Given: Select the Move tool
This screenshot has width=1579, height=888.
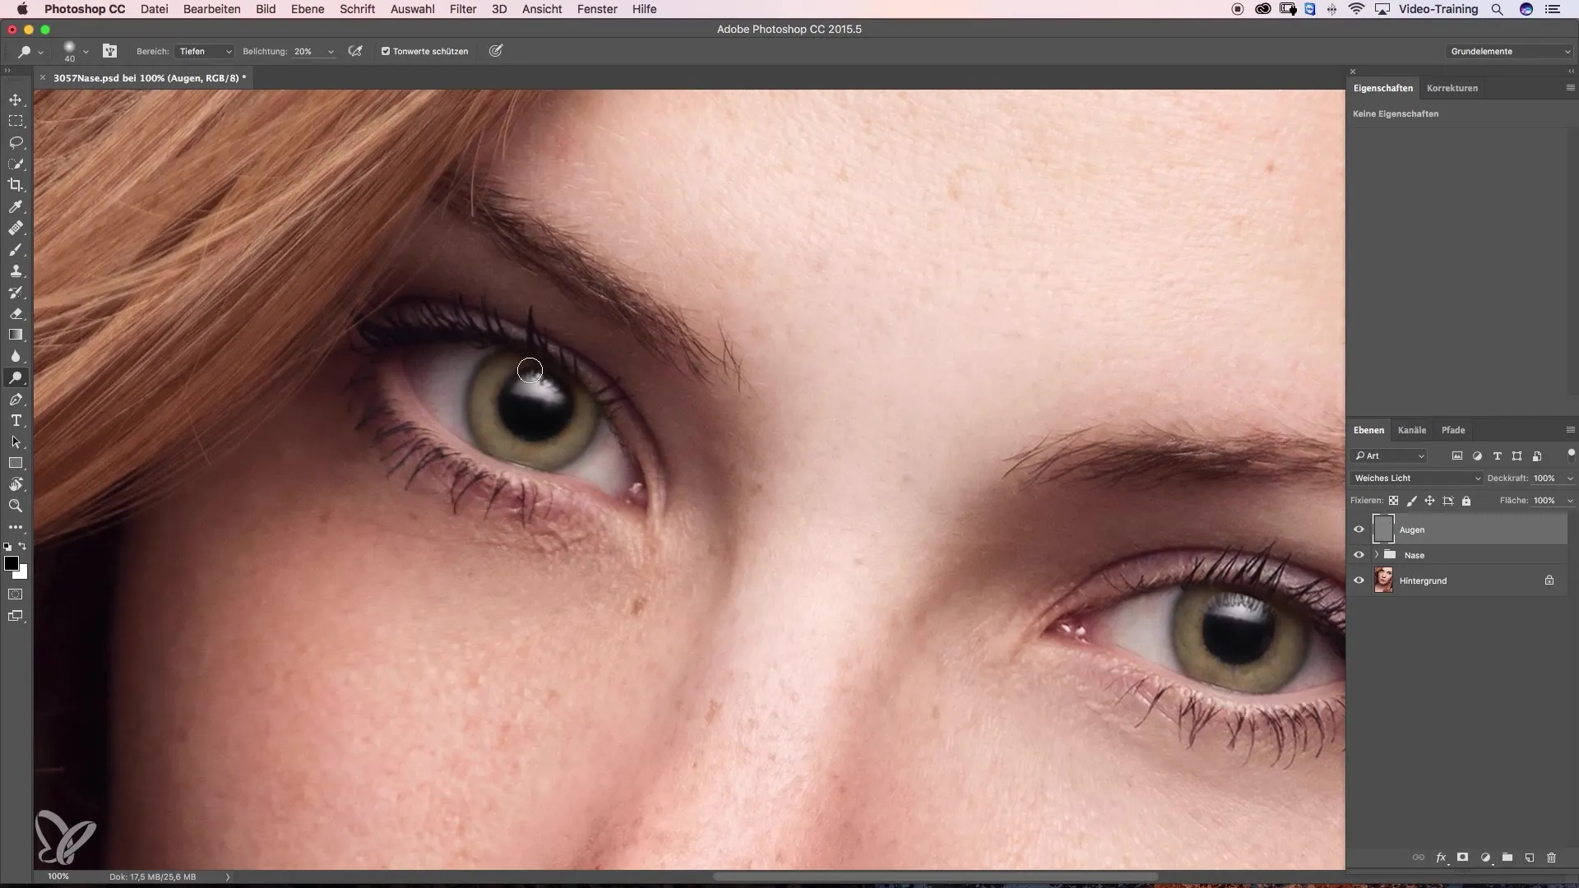Looking at the screenshot, I should click(x=16, y=99).
